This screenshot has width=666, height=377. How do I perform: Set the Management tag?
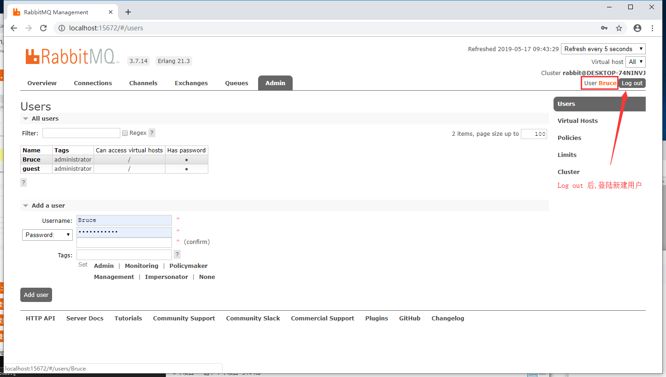pyautogui.click(x=114, y=277)
